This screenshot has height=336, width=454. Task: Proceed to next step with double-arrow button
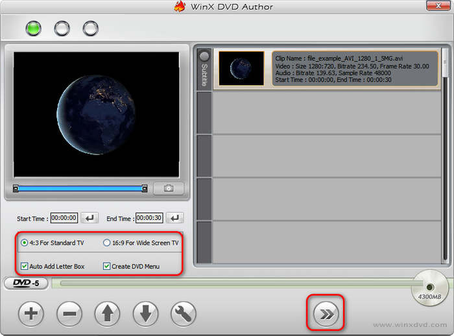pos(326,315)
